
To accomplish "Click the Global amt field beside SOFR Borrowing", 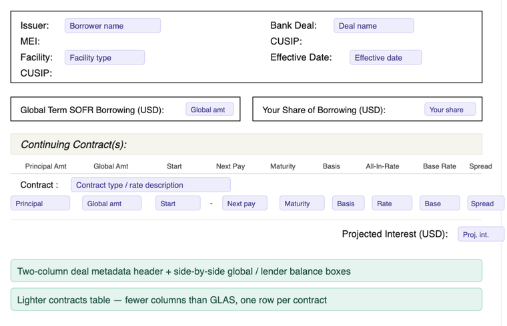I will tap(209, 110).
